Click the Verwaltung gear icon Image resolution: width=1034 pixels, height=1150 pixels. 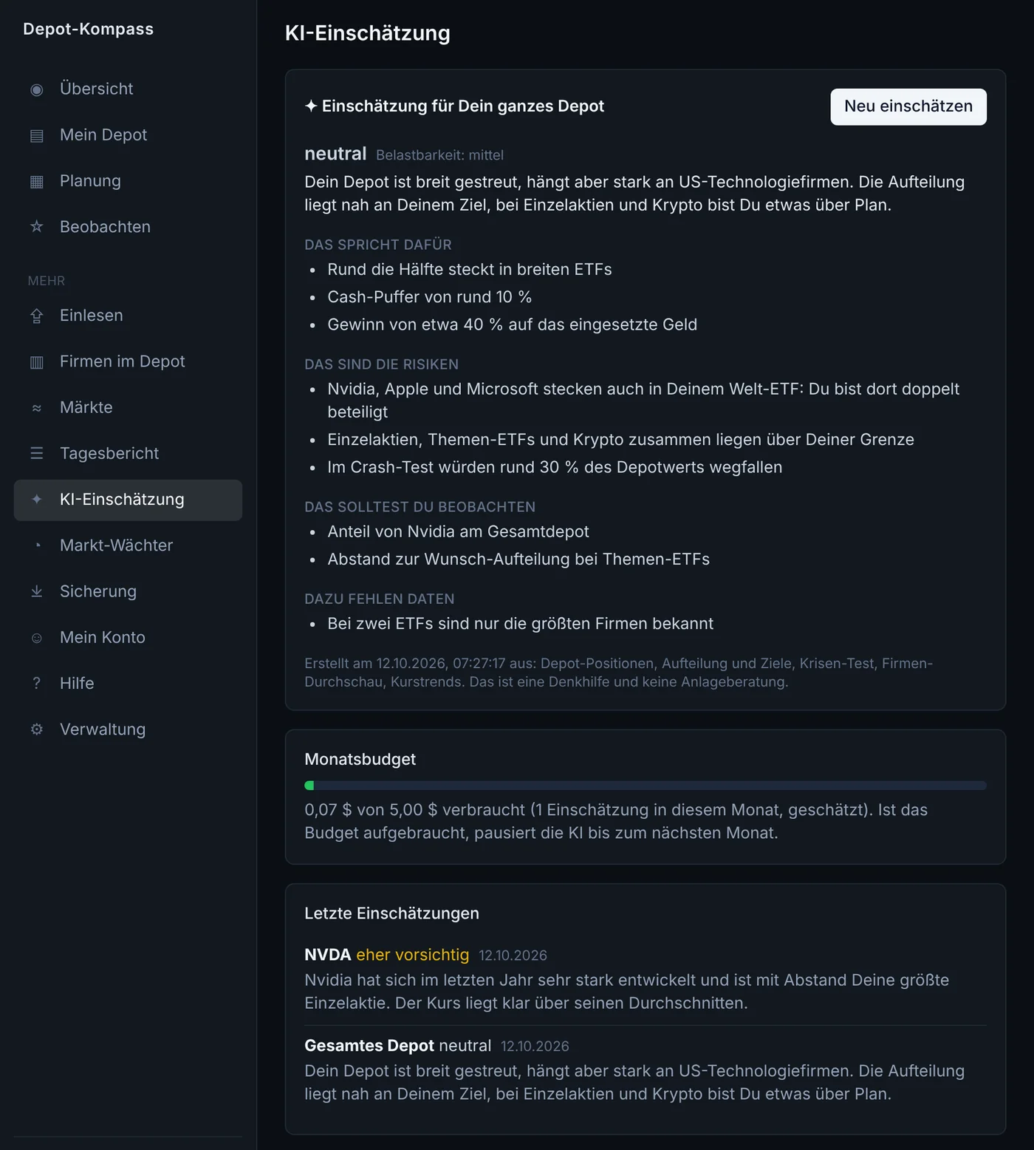(x=36, y=729)
